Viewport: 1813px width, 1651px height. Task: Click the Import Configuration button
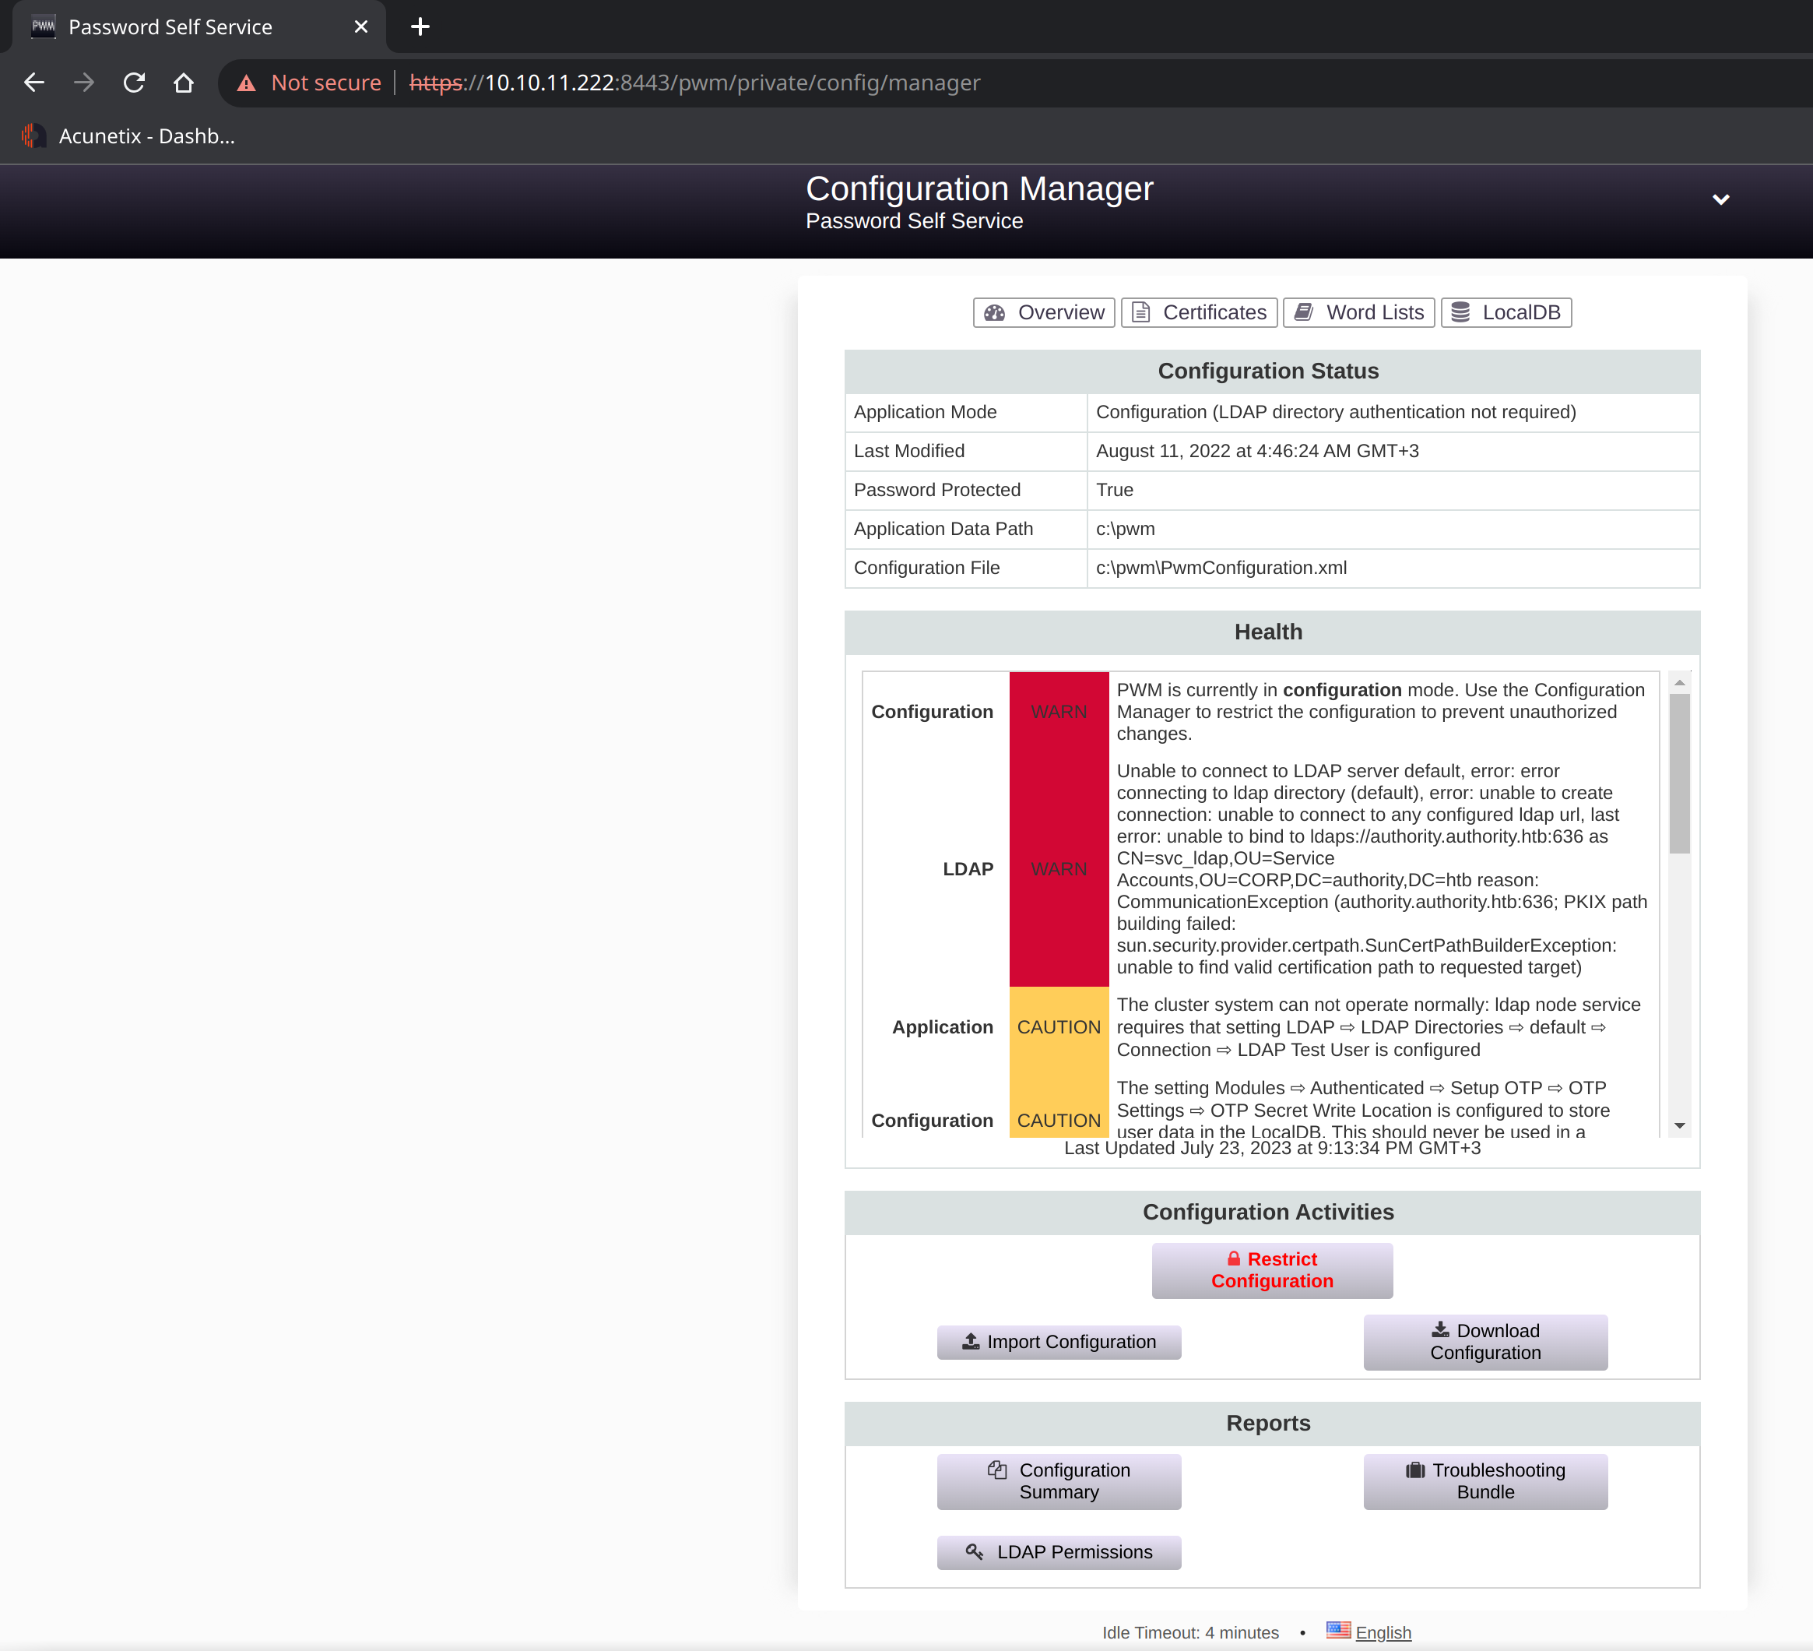(x=1059, y=1342)
